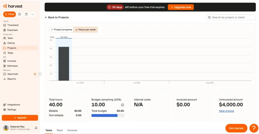
Task: Click the Aug 2026 axis label
Action: click(209, 83)
